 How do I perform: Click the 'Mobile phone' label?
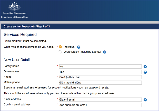12,82
